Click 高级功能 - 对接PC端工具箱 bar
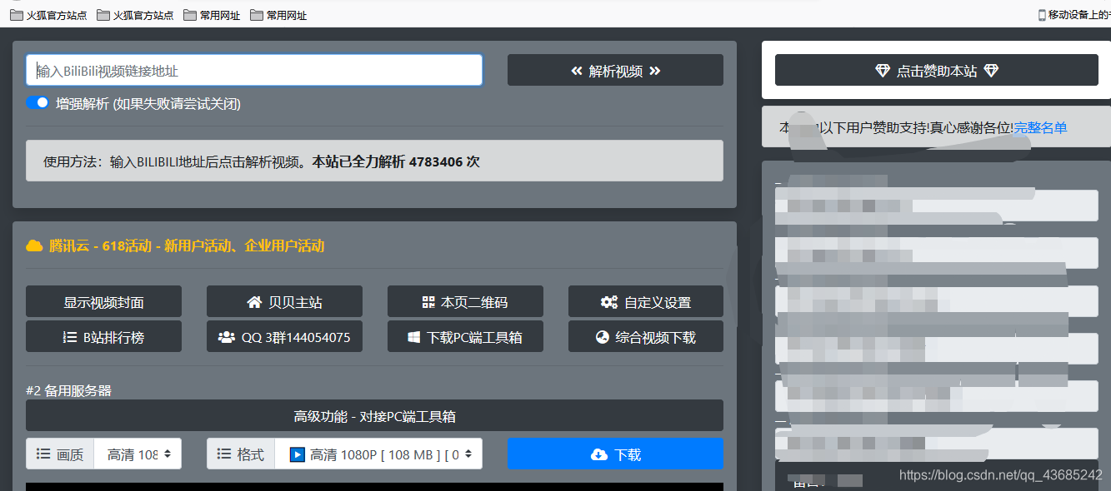Screen dimensions: 1111x491 click(x=374, y=415)
